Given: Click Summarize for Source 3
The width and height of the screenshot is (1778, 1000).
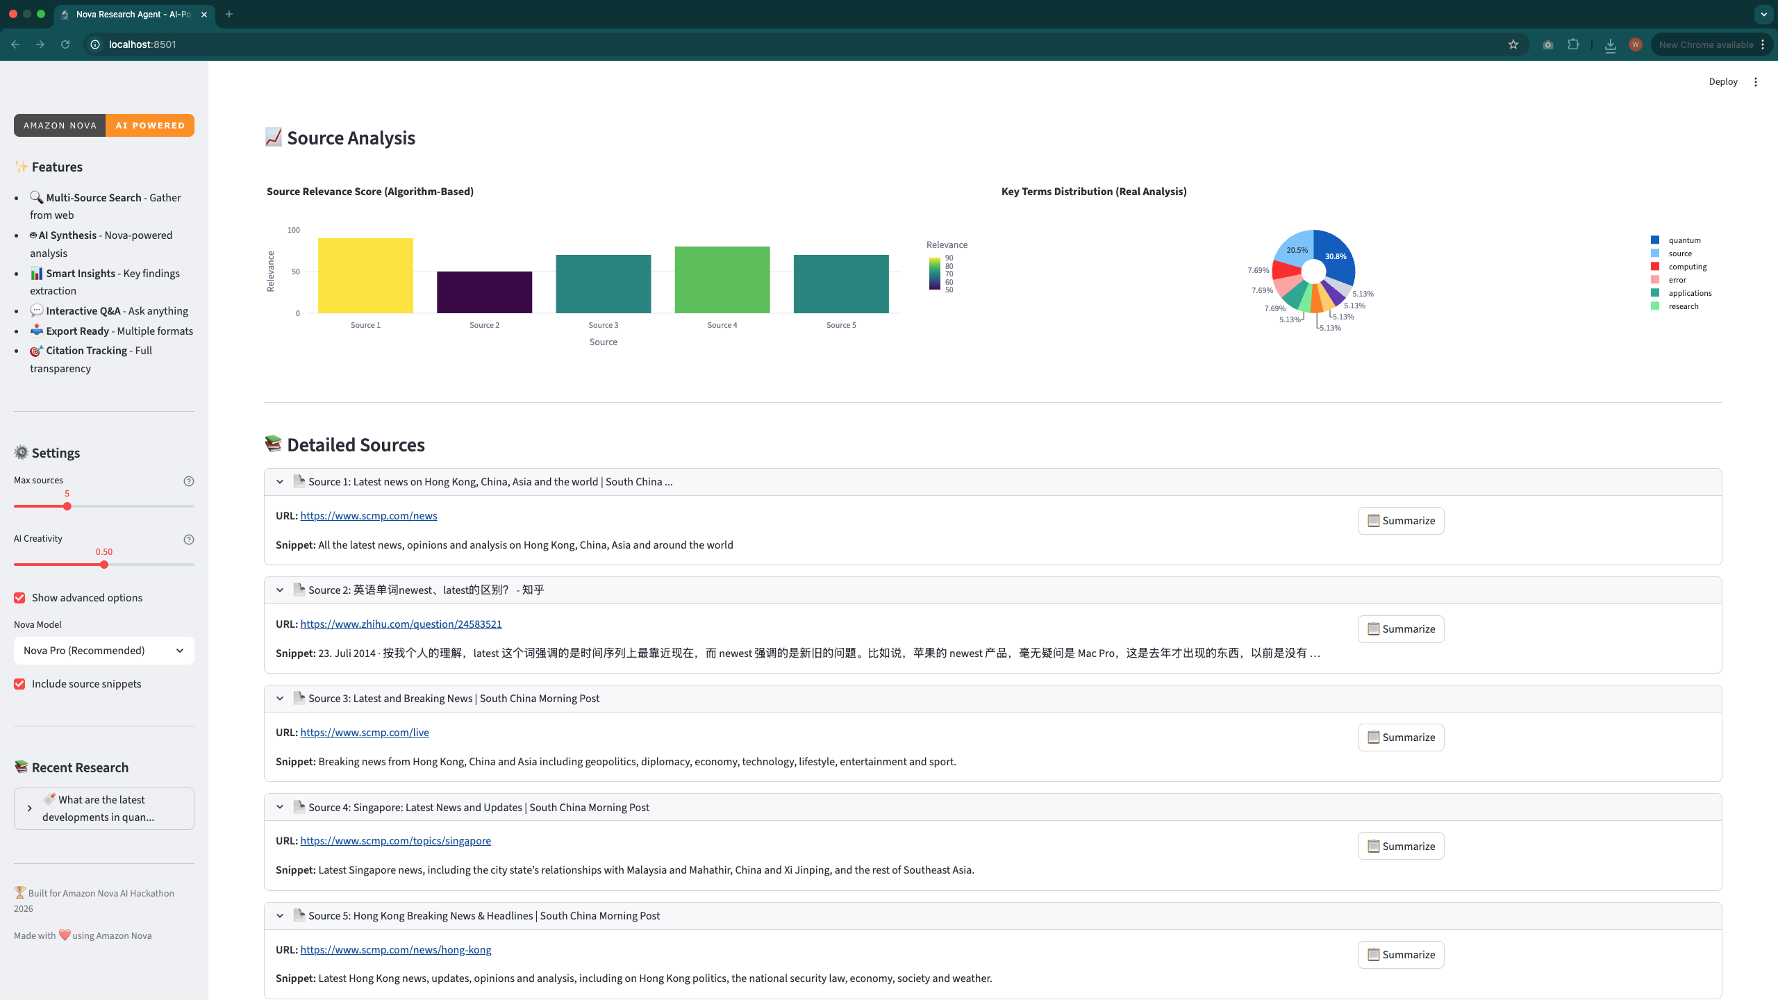Looking at the screenshot, I should coord(1400,737).
